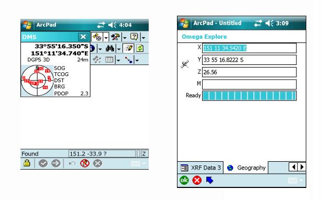The image size is (322, 200).
Task: Click the Ready progress bar
Action: (249, 96)
